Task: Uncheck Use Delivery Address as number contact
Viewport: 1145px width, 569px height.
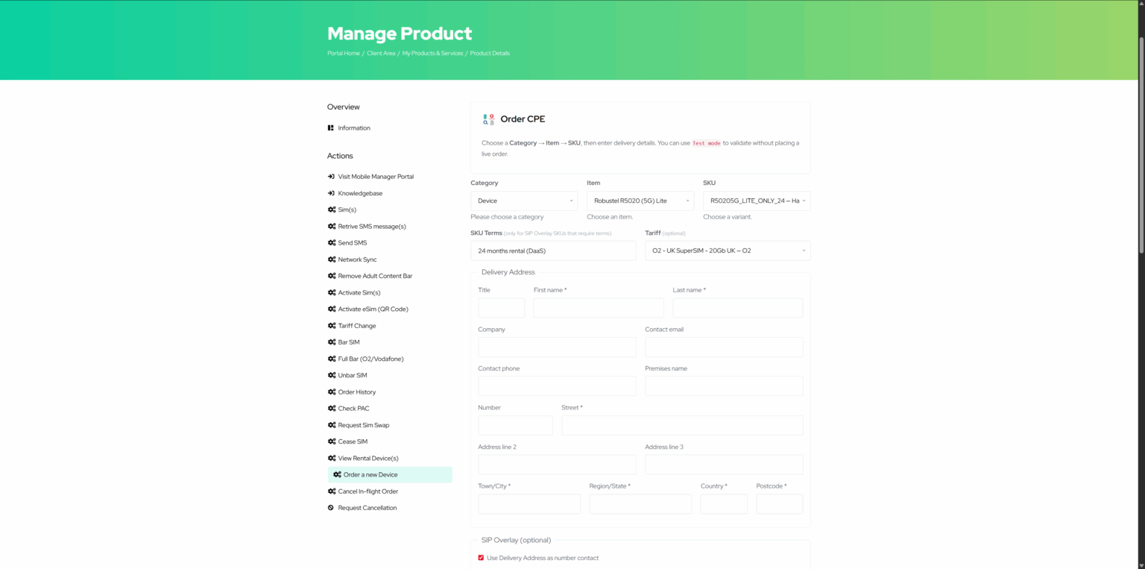Action: [481, 557]
